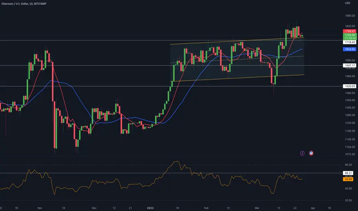
Task: Click the 1900.00 price axis label
Action: 350,16
